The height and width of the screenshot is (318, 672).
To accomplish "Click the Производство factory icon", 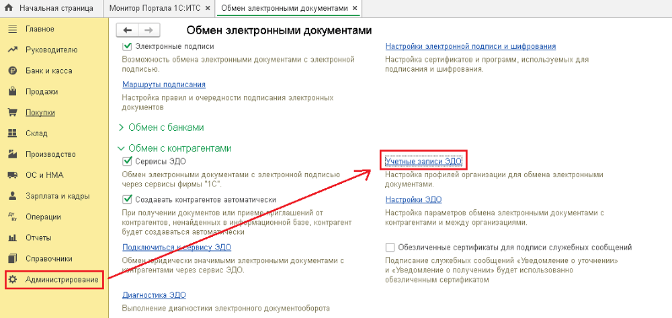I will point(12,154).
